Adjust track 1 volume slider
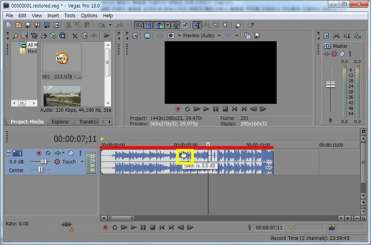Viewport: 371px width, 245px height. click(x=44, y=162)
